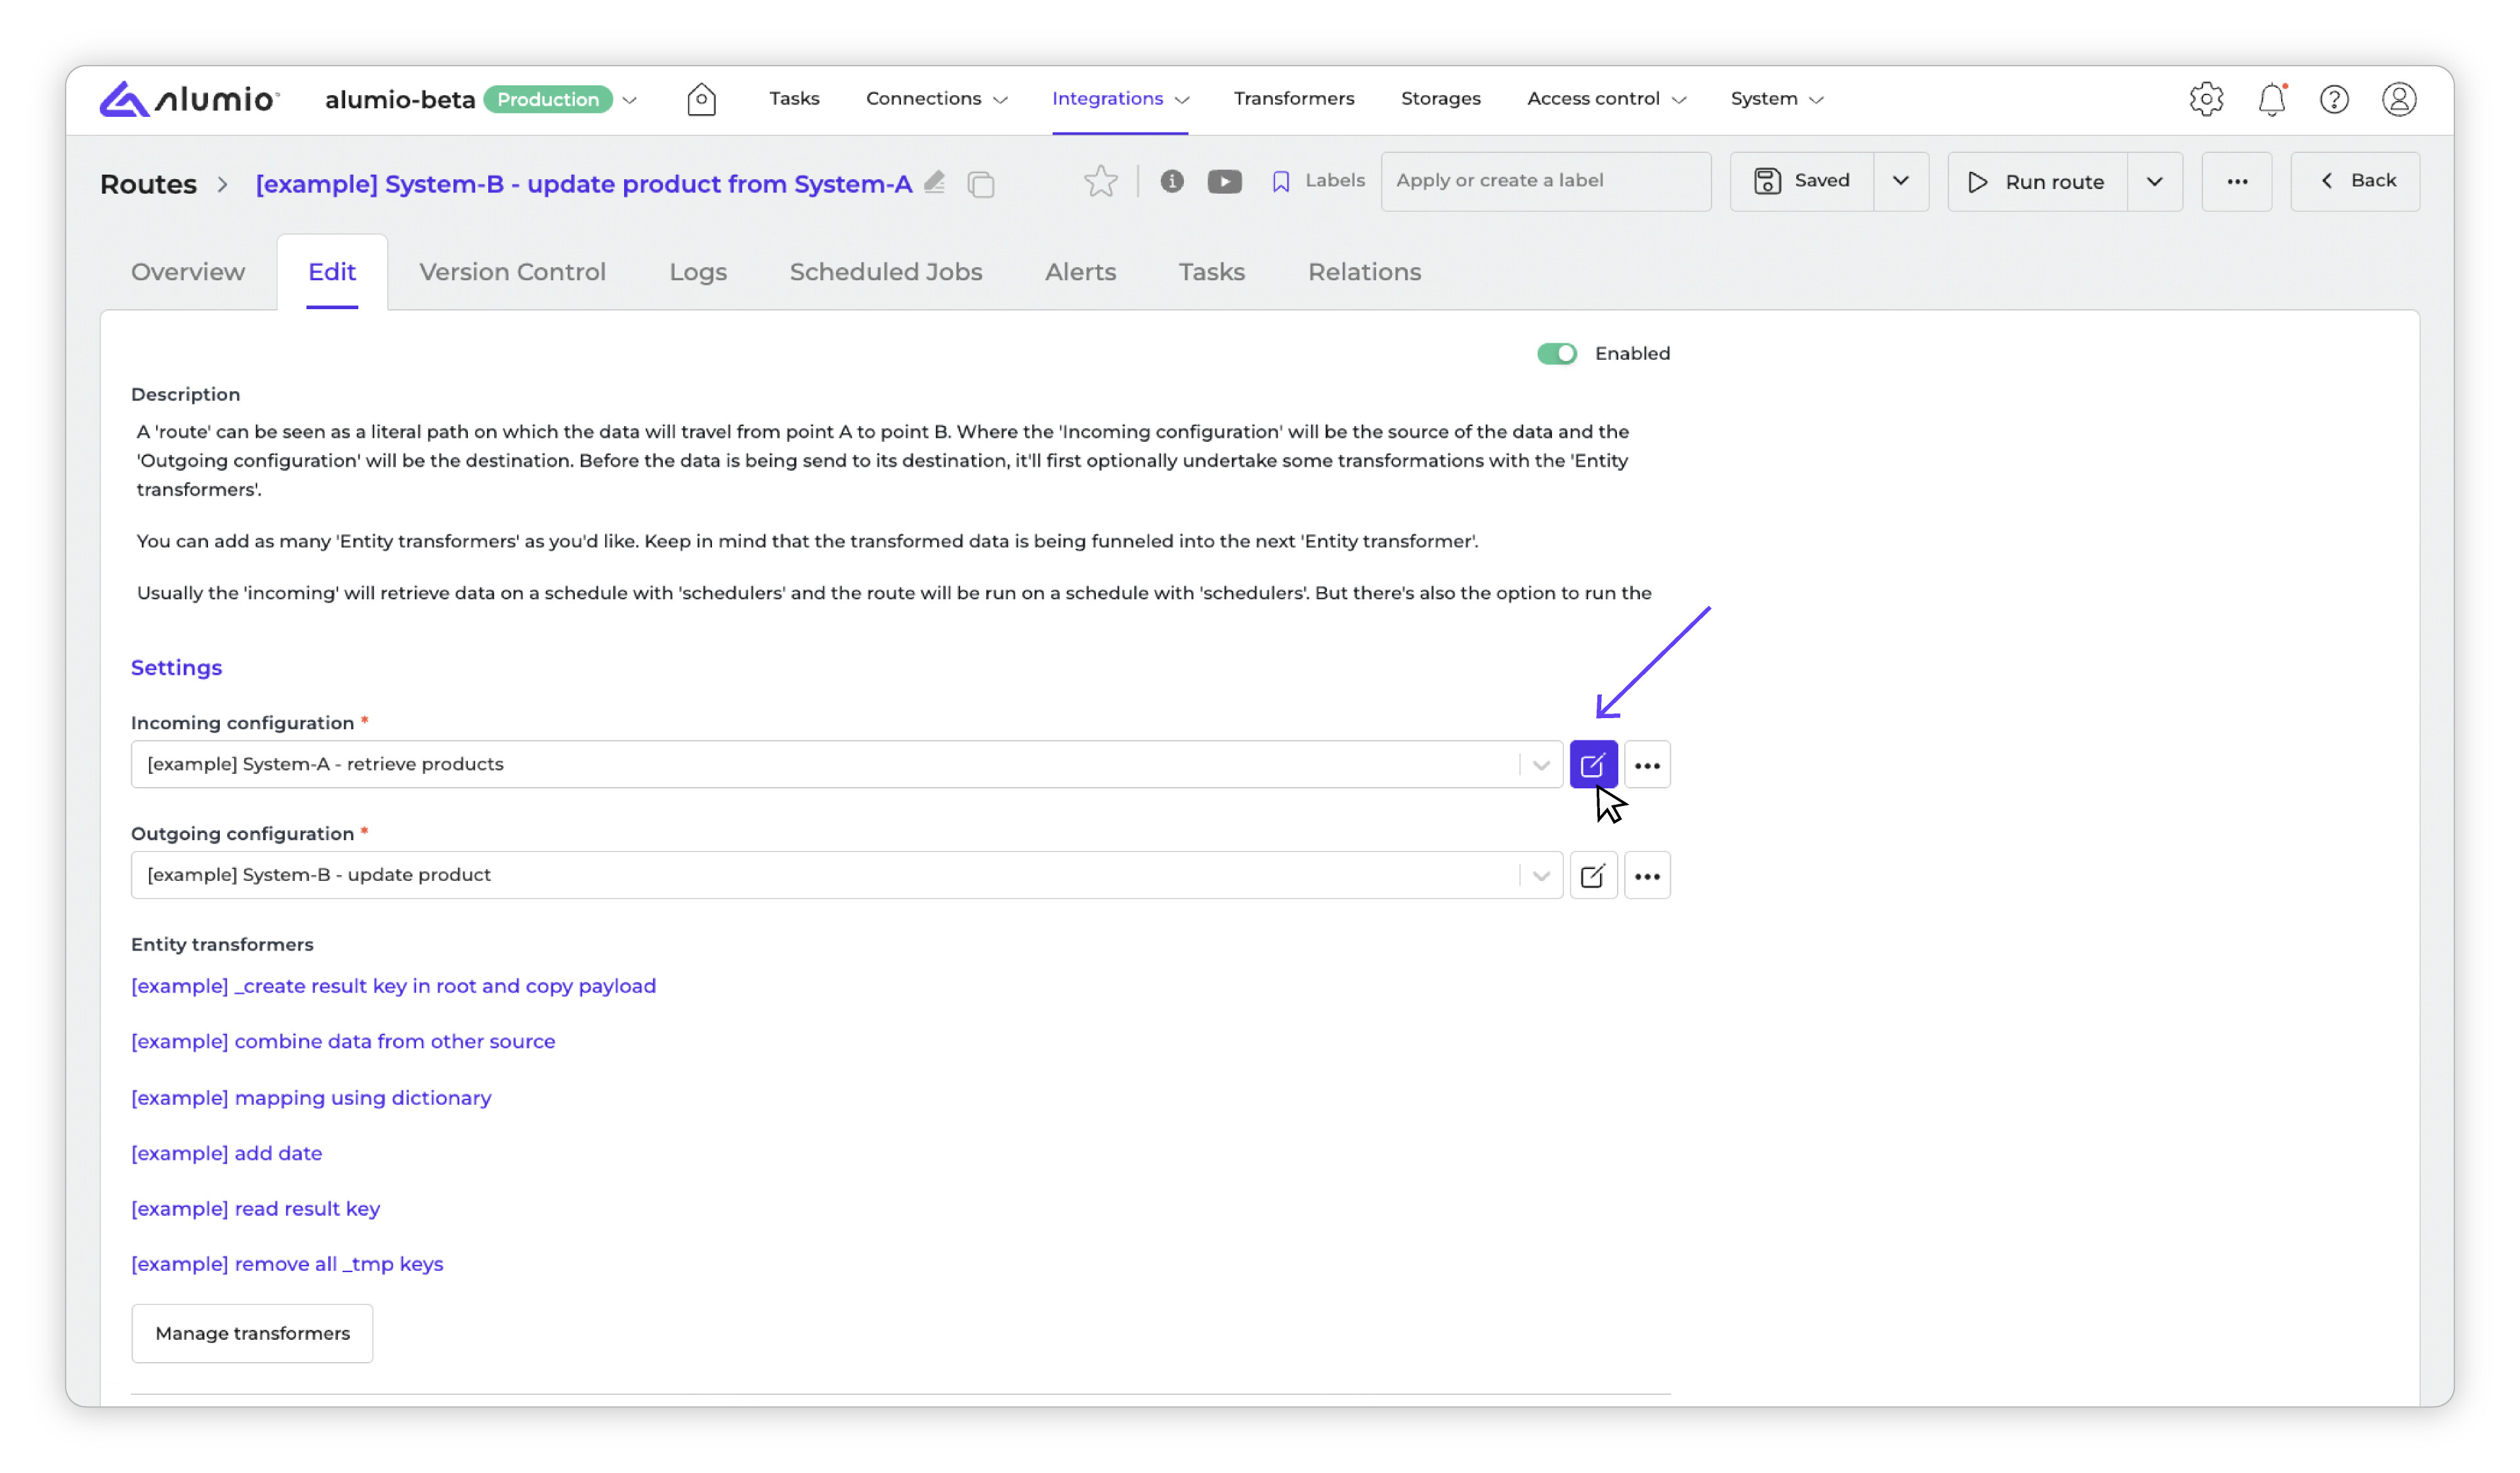Screen dimensions: 2520x1473
Task: Open the notifications bell
Action: (x=2271, y=99)
